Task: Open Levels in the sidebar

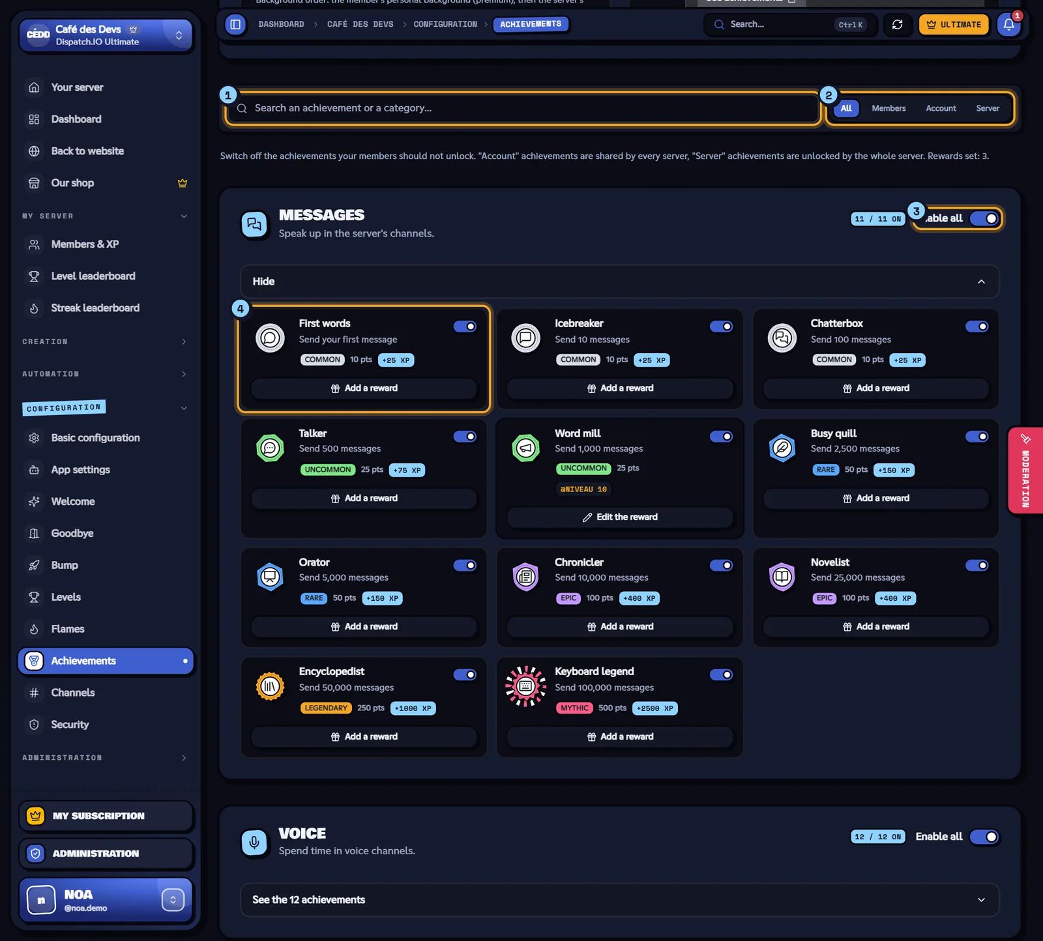Action: click(106, 597)
